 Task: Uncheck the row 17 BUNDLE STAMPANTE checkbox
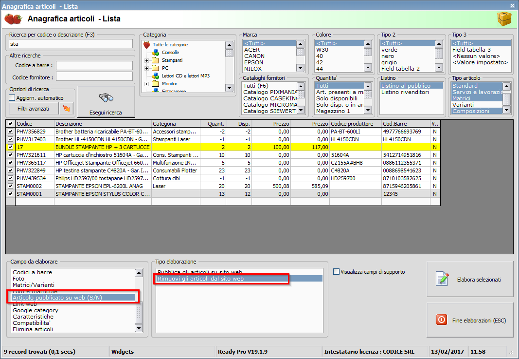click(x=11, y=147)
